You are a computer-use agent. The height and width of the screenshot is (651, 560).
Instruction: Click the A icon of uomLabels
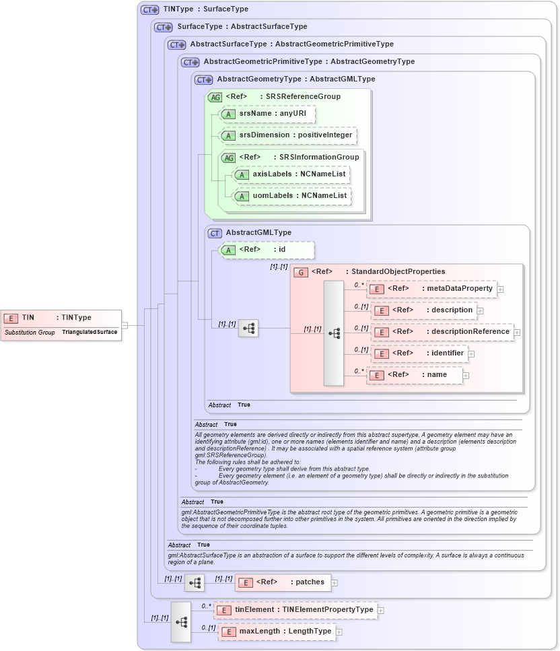(242, 197)
